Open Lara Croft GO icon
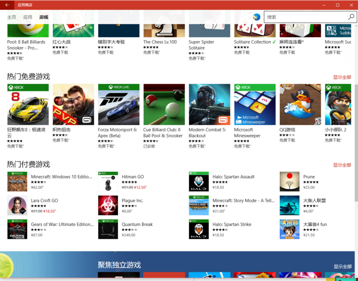 17,205
